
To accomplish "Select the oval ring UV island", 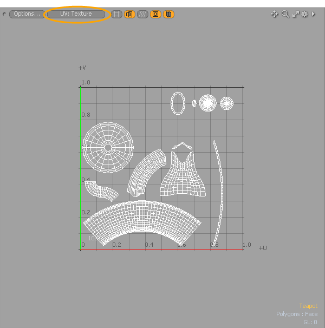I will coord(178,103).
